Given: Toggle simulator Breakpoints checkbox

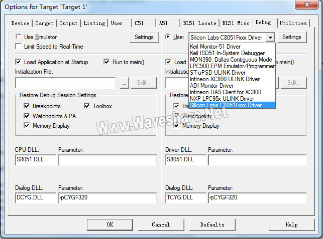Looking at the screenshot, I should (27, 106).
